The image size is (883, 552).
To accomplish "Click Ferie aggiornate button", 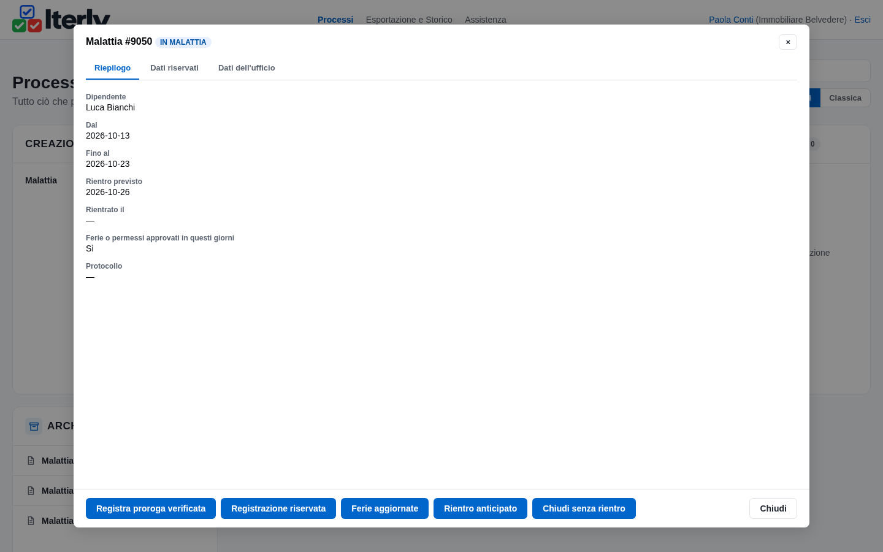I will [x=384, y=508].
